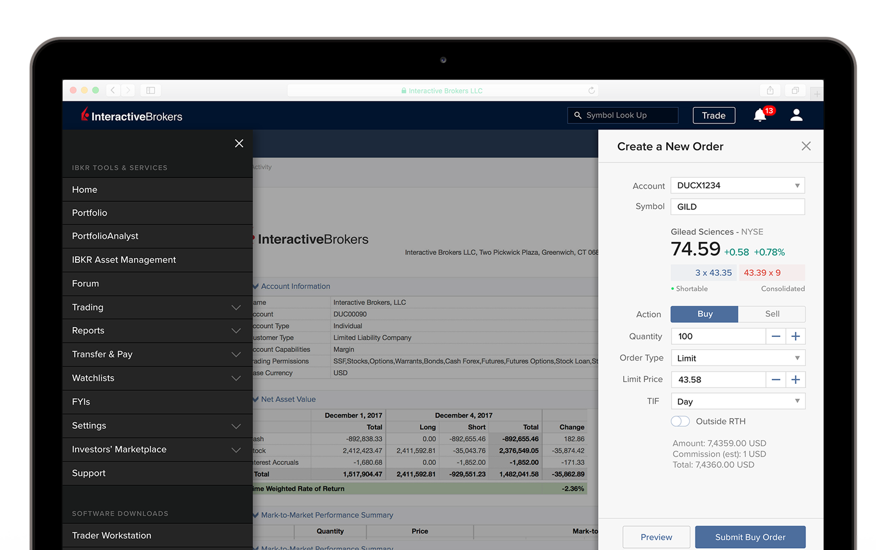Screen dimensions: 876x550
Task: Open the TIF dropdown set to Day
Action: coord(737,401)
